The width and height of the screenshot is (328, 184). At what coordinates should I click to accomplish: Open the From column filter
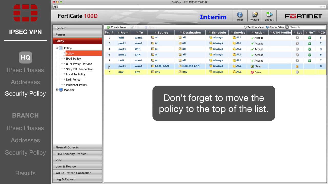[x=118, y=32]
